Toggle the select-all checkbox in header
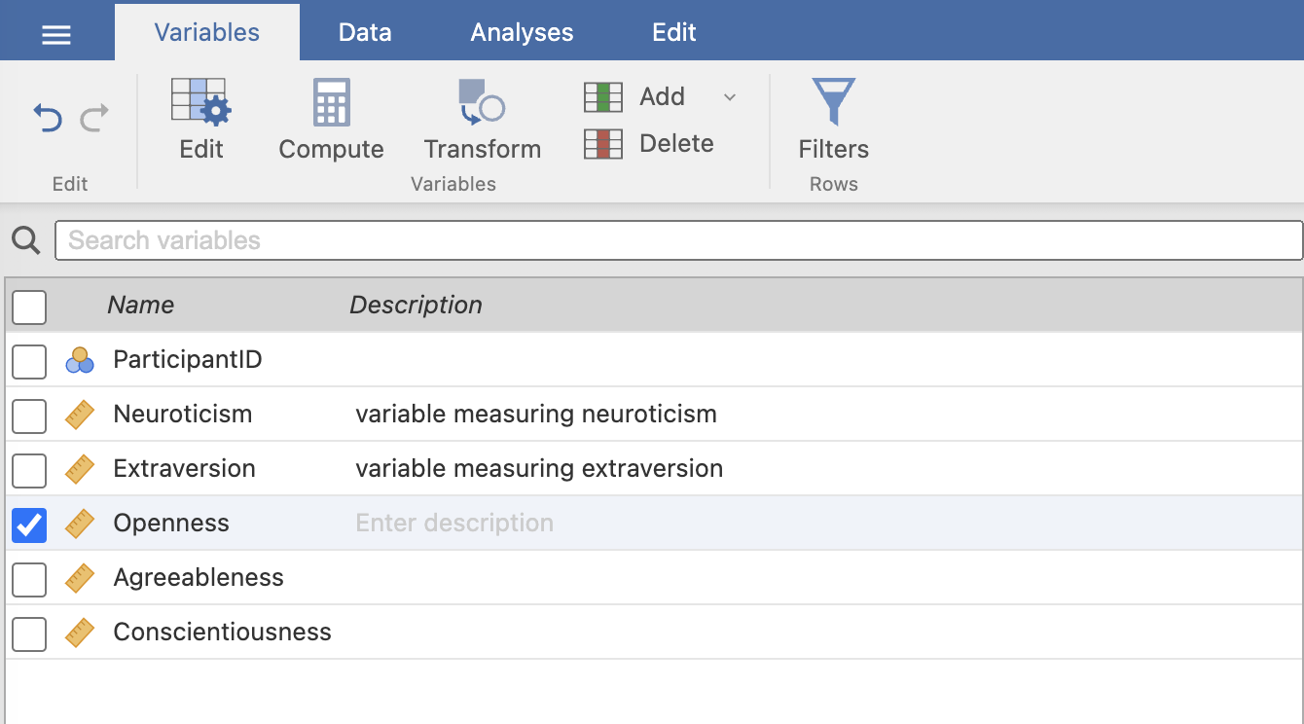The width and height of the screenshot is (1304, 724). (x=29, y=306)
